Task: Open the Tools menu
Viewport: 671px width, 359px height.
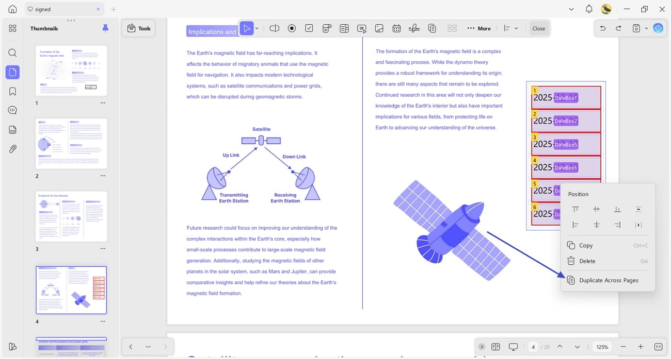Action: 139,28
